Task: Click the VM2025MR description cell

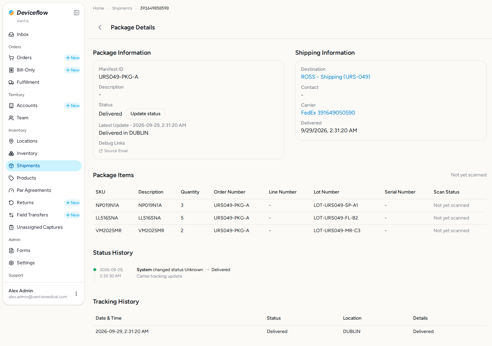Action: [x=151, y=231]
